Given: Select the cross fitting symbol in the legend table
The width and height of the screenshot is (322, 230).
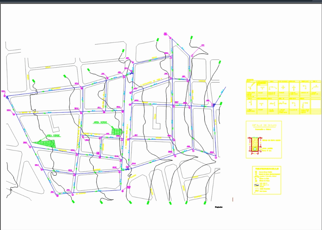Looking at the screenshot, I should (284, 87).
